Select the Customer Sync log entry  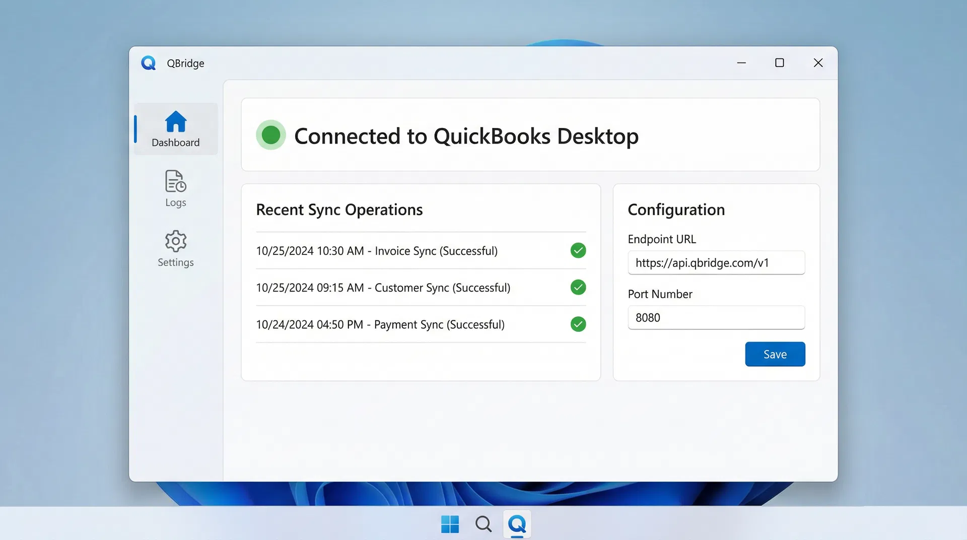coord(383,288)
